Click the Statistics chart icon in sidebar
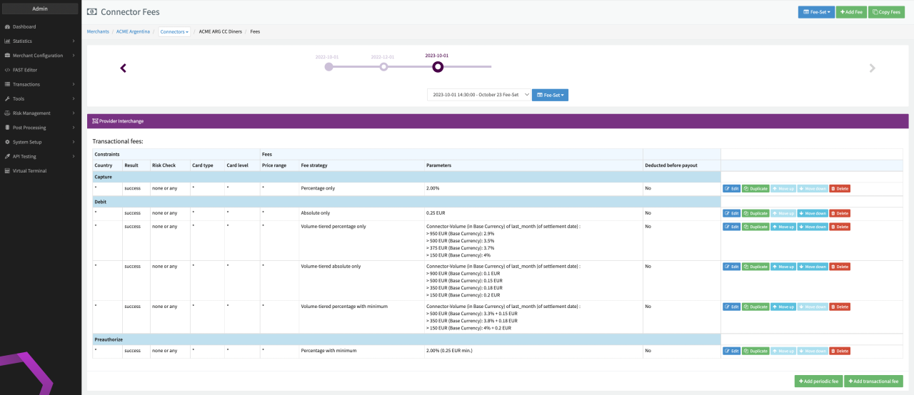This screenshot has height=395, width=914. (7, 41)
